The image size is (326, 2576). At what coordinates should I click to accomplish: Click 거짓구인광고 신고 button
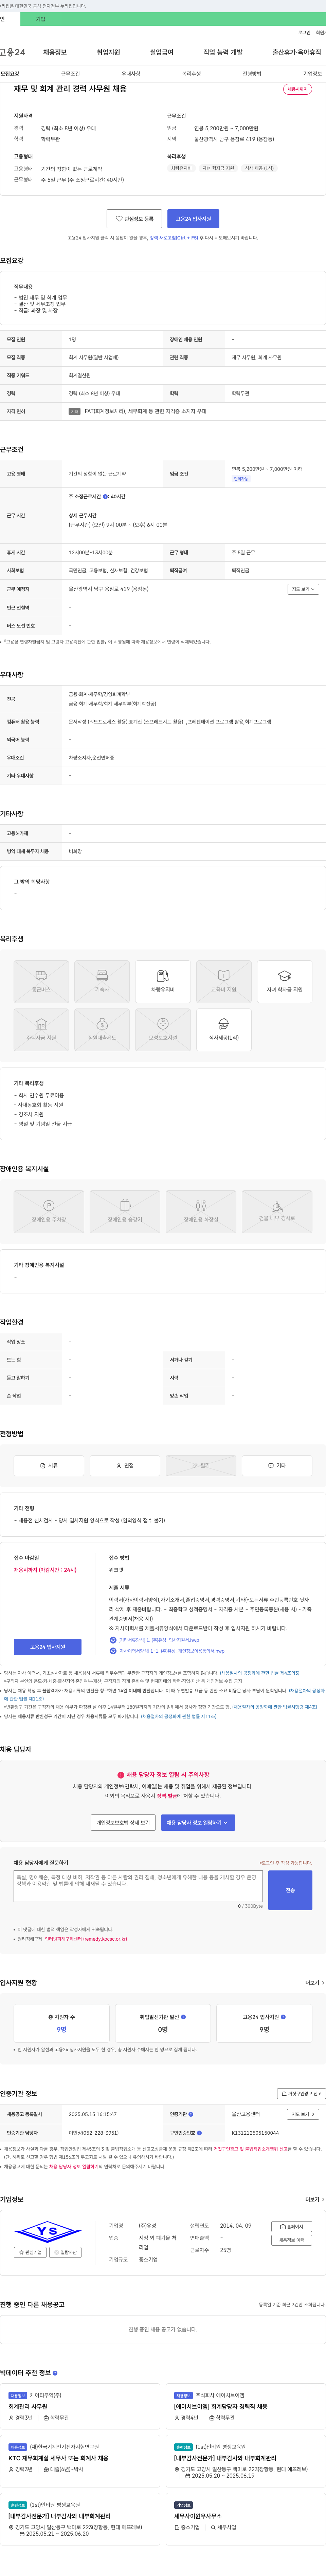pos(301,2093)
